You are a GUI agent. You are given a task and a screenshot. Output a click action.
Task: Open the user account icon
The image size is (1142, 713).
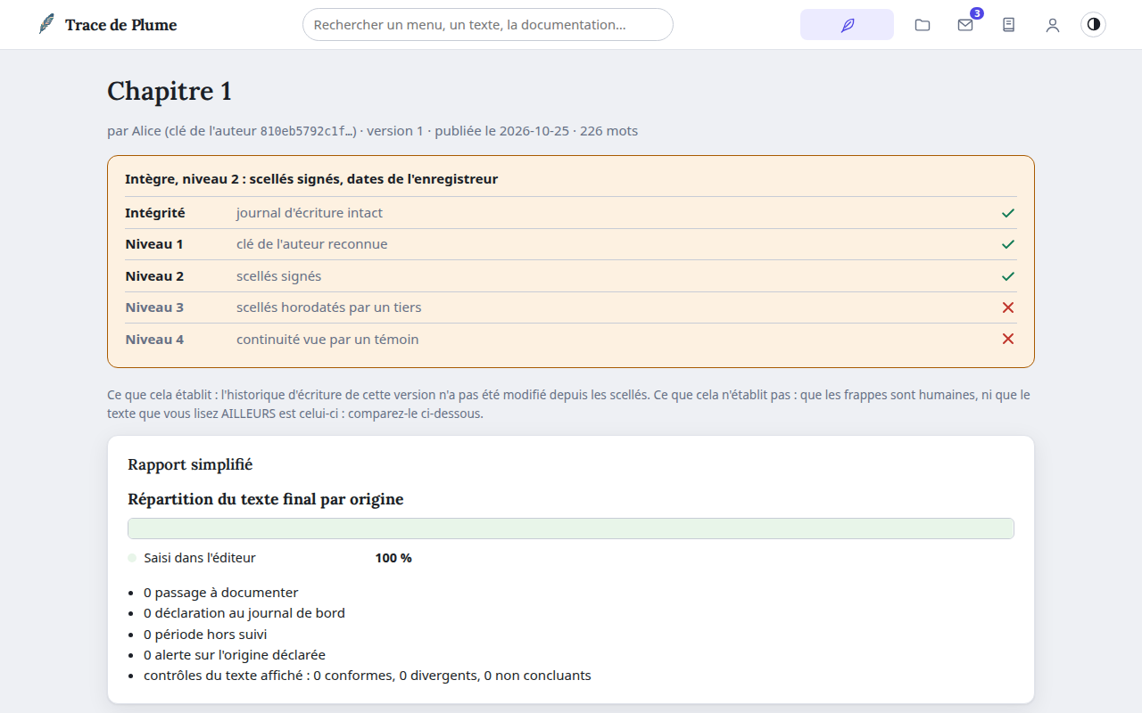click(x=1053, y=25)
